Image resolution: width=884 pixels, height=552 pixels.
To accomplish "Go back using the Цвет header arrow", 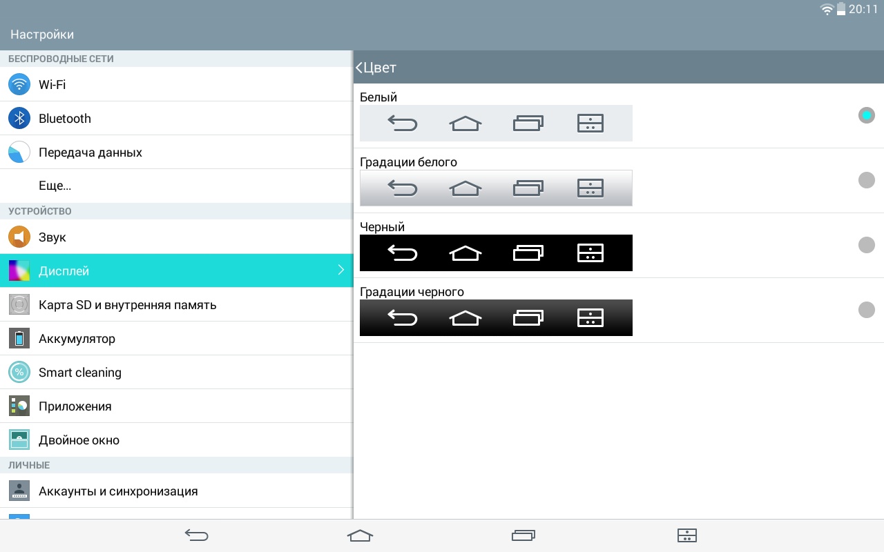I will [x=360, y=68].
